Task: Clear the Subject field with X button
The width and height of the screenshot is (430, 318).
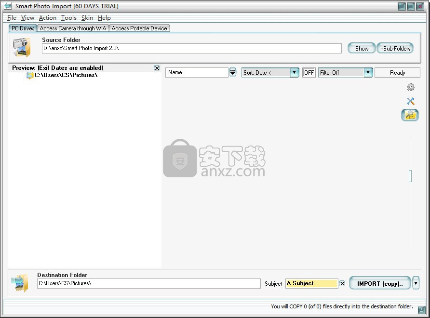Action: click(342, 283)
